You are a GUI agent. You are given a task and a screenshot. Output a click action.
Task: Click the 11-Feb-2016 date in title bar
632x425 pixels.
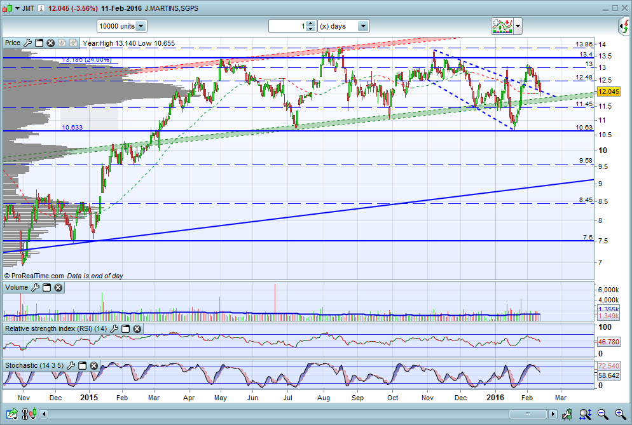click(121, 8)
